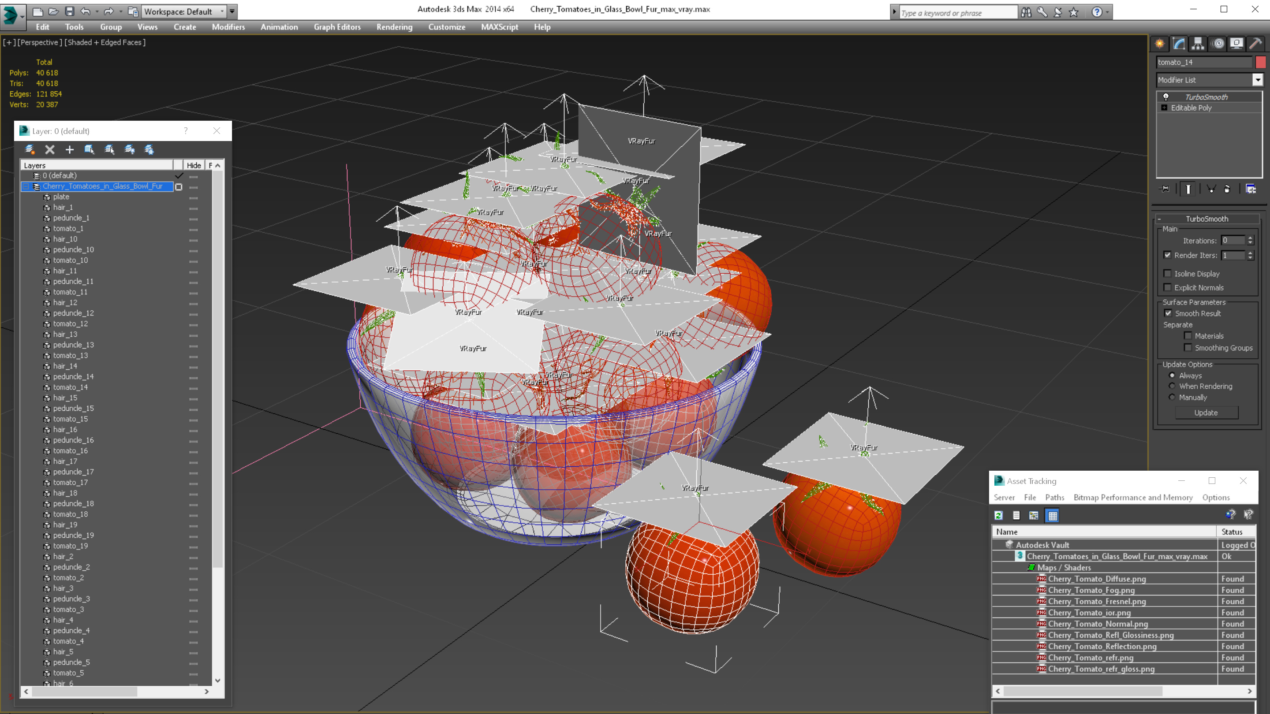Enable Separate by Materials checkbox
The width and height of the screenshot is (1270, 714).
(x=1188, y=336)
